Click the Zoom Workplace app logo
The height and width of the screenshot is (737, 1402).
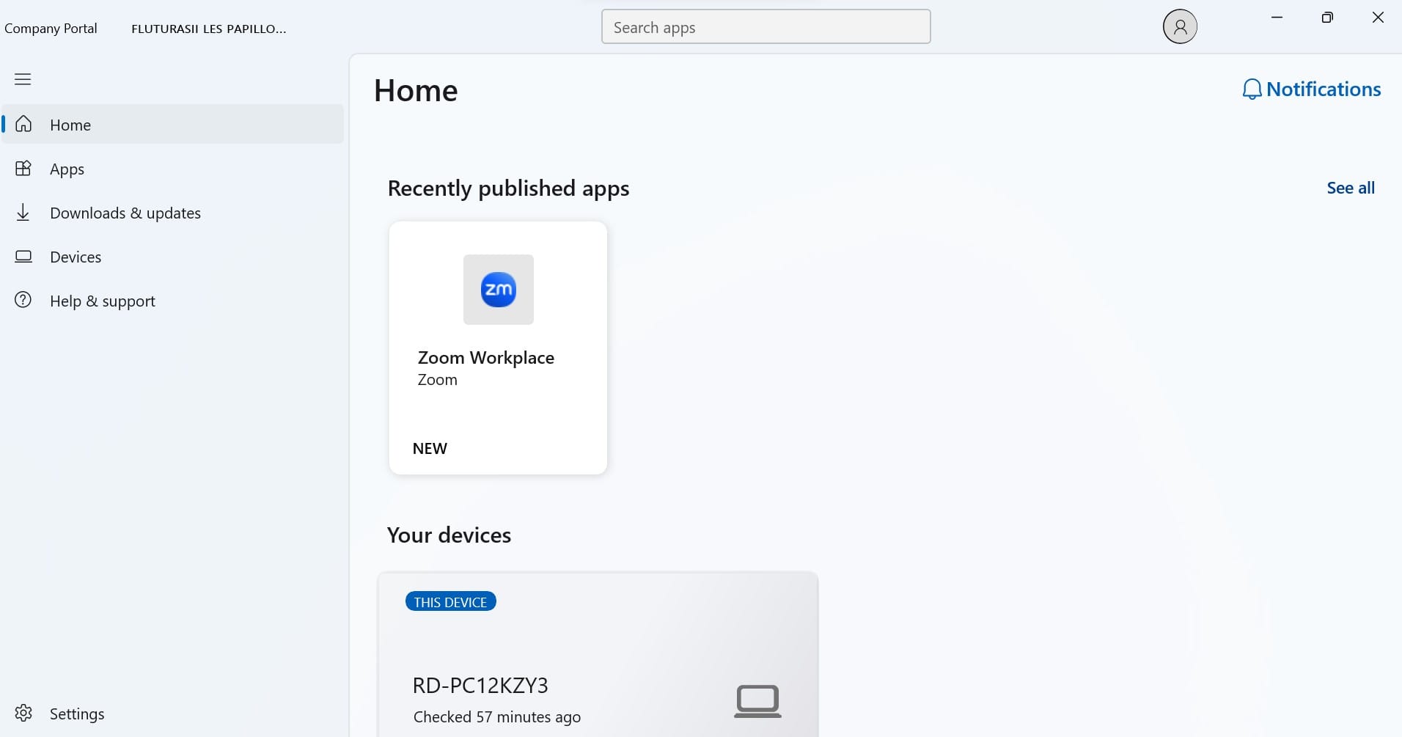[x=499, y=290]
